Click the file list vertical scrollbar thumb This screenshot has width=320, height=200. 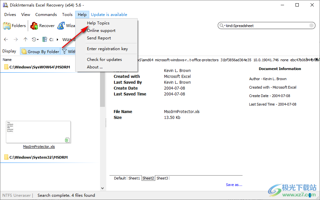point(102,90)
